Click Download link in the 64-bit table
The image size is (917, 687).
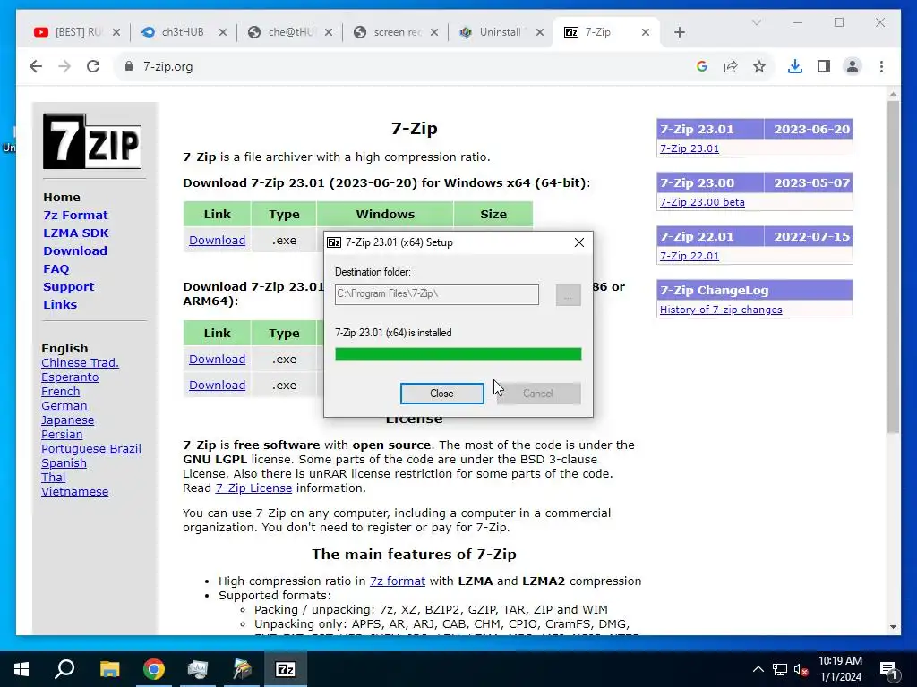tap(217, 240)
